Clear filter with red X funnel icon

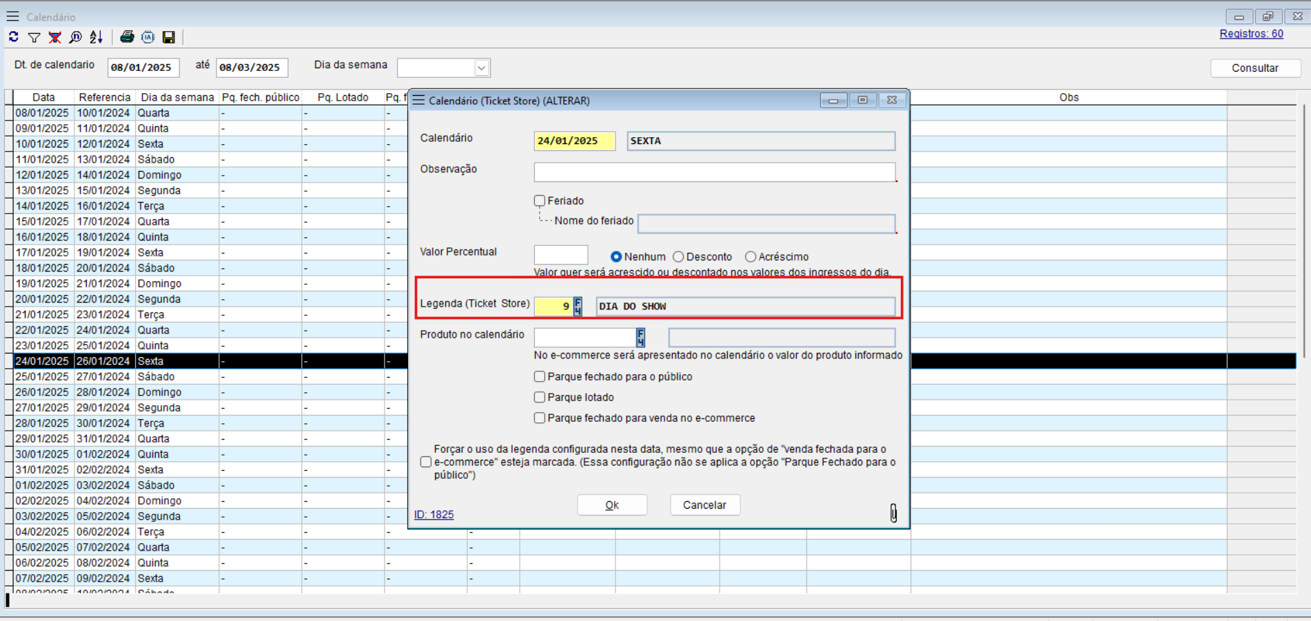(54, 37)
